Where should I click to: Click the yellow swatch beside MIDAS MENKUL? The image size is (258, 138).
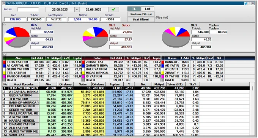click(x=83, y=73)
